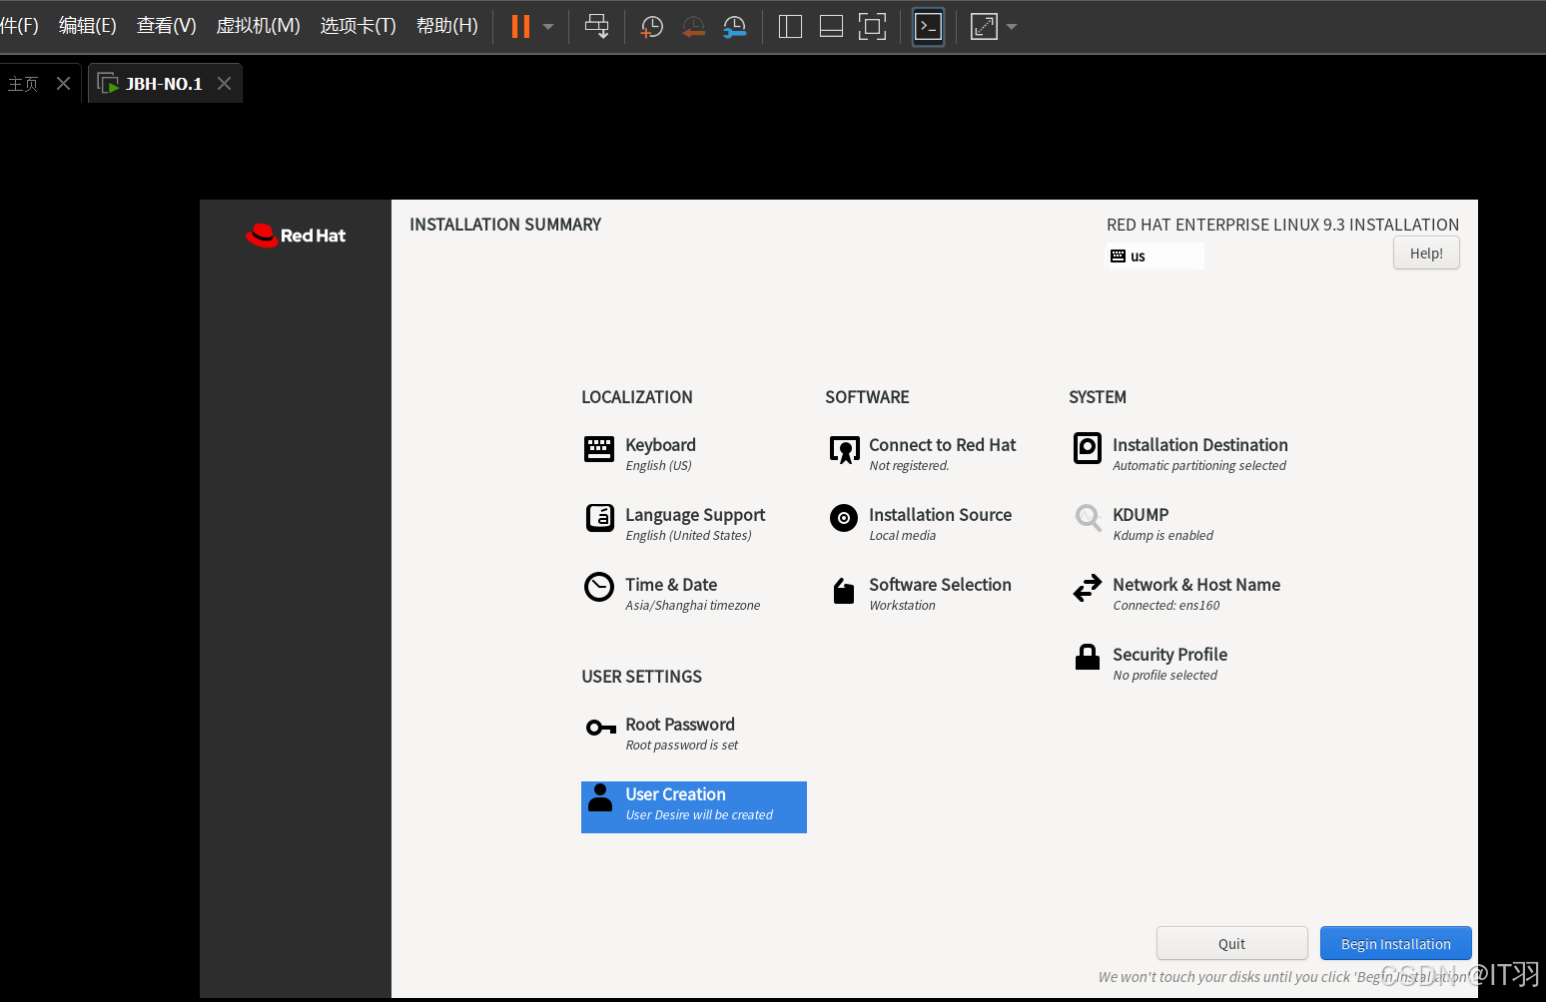Open Time & Date settings
1546x1002 pixels.
point(671,585)
